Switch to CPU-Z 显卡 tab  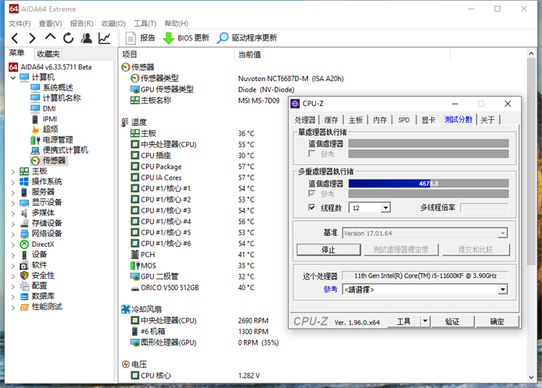click(x=428, y=119)
